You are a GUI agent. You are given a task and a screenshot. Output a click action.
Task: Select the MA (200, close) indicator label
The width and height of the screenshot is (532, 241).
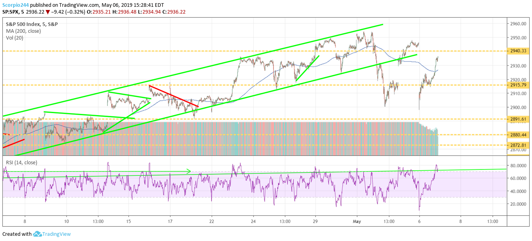tap(22, 30)
